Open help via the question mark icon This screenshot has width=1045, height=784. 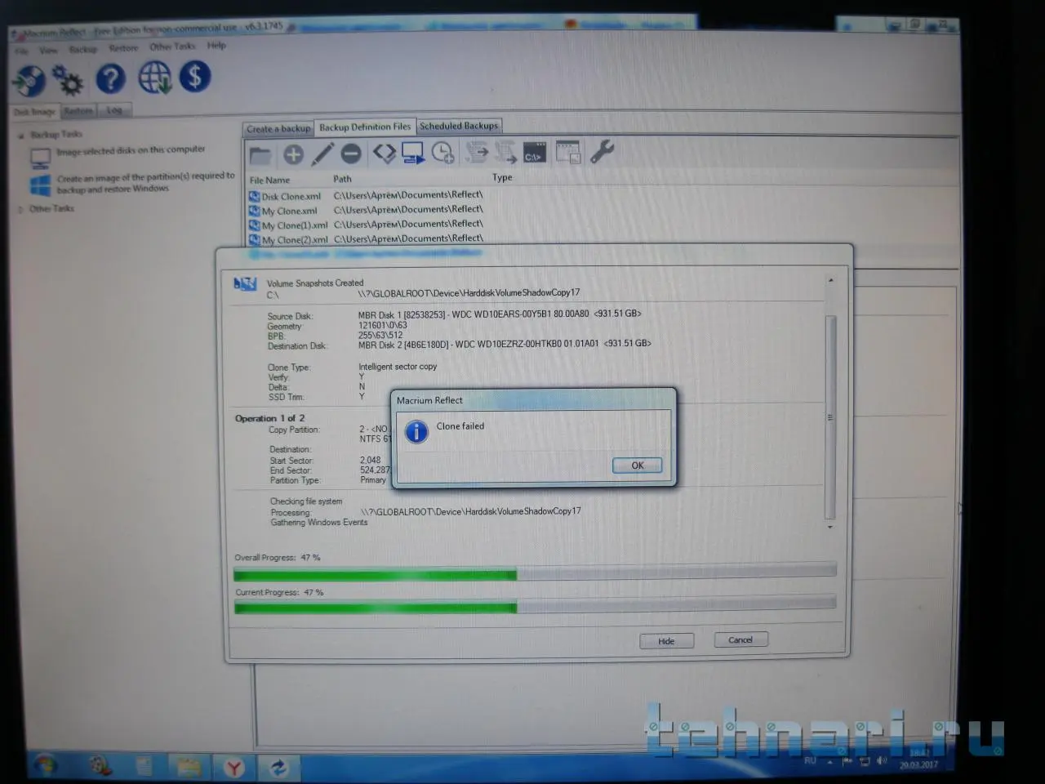(111, 79)
